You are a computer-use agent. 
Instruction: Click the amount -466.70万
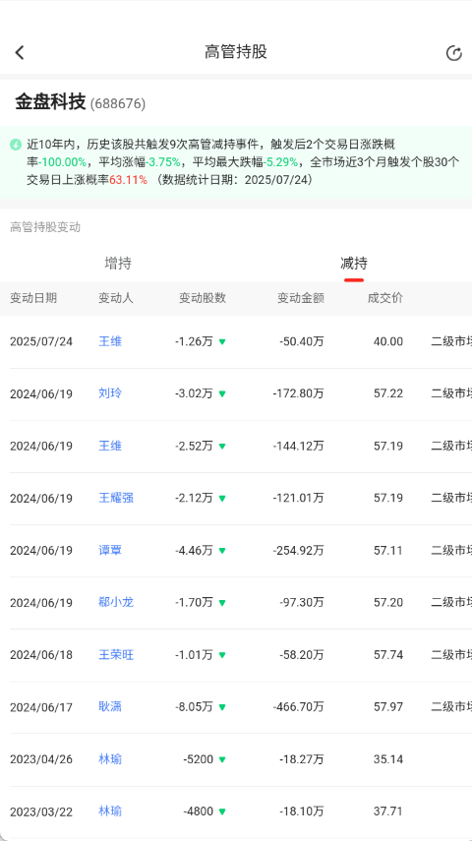point(298,707)
